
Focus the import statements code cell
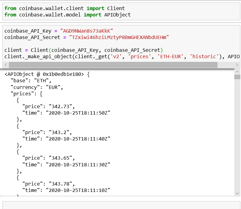122,12
